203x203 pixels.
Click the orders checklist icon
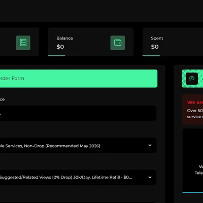23,43
